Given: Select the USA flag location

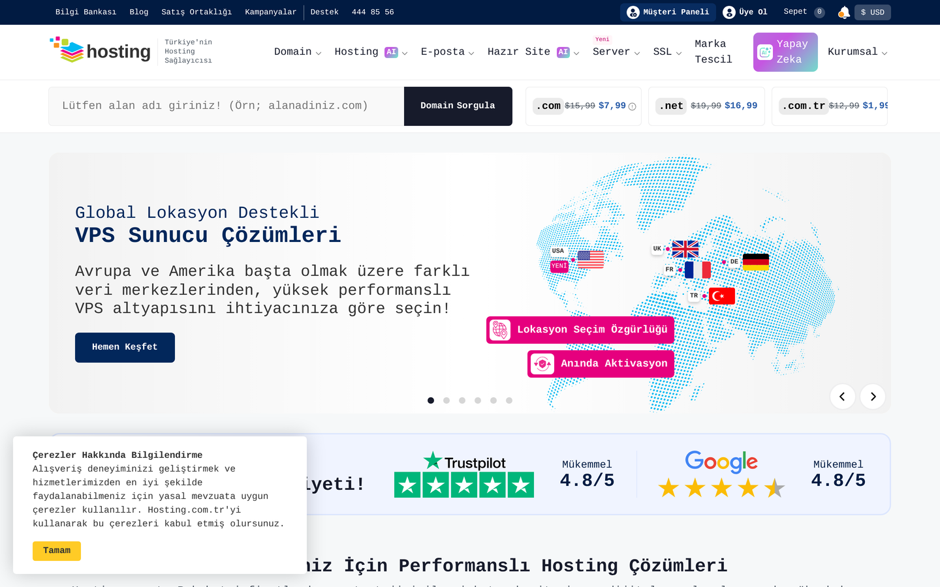Looking at the screenshot, I should (591, 260).
